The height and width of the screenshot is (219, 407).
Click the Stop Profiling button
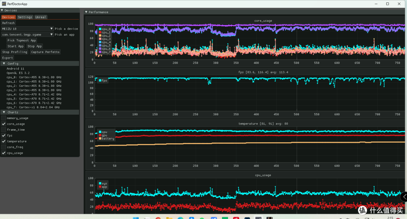pyautogui.click(x=15, y=52)
